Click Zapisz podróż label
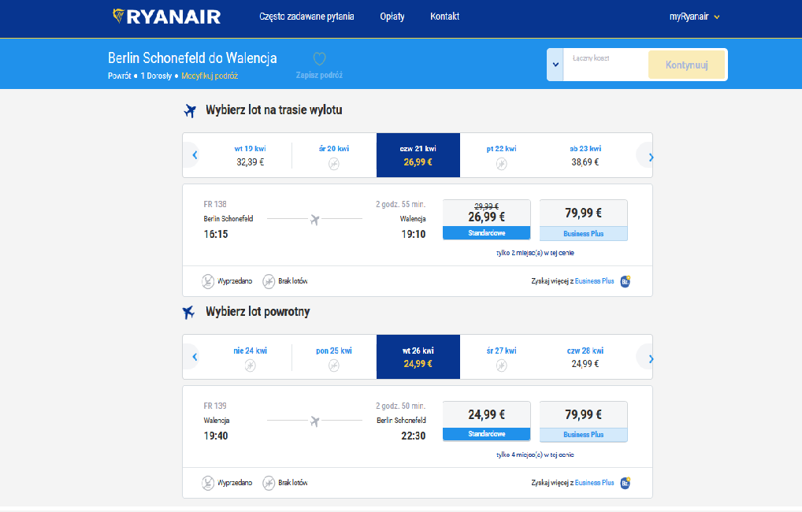Viewport: 802px width, 512px height. coord(319,75)
